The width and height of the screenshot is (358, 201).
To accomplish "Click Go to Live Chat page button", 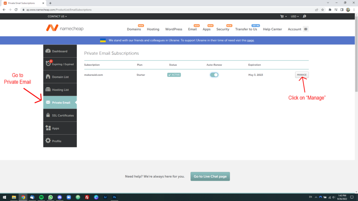I will [210, 176].
